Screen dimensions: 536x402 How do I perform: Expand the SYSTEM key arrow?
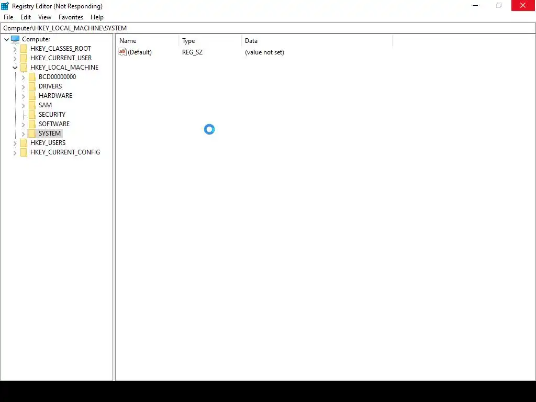coord(23,133)
